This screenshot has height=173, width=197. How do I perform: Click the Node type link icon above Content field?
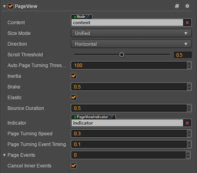point(88,17)
